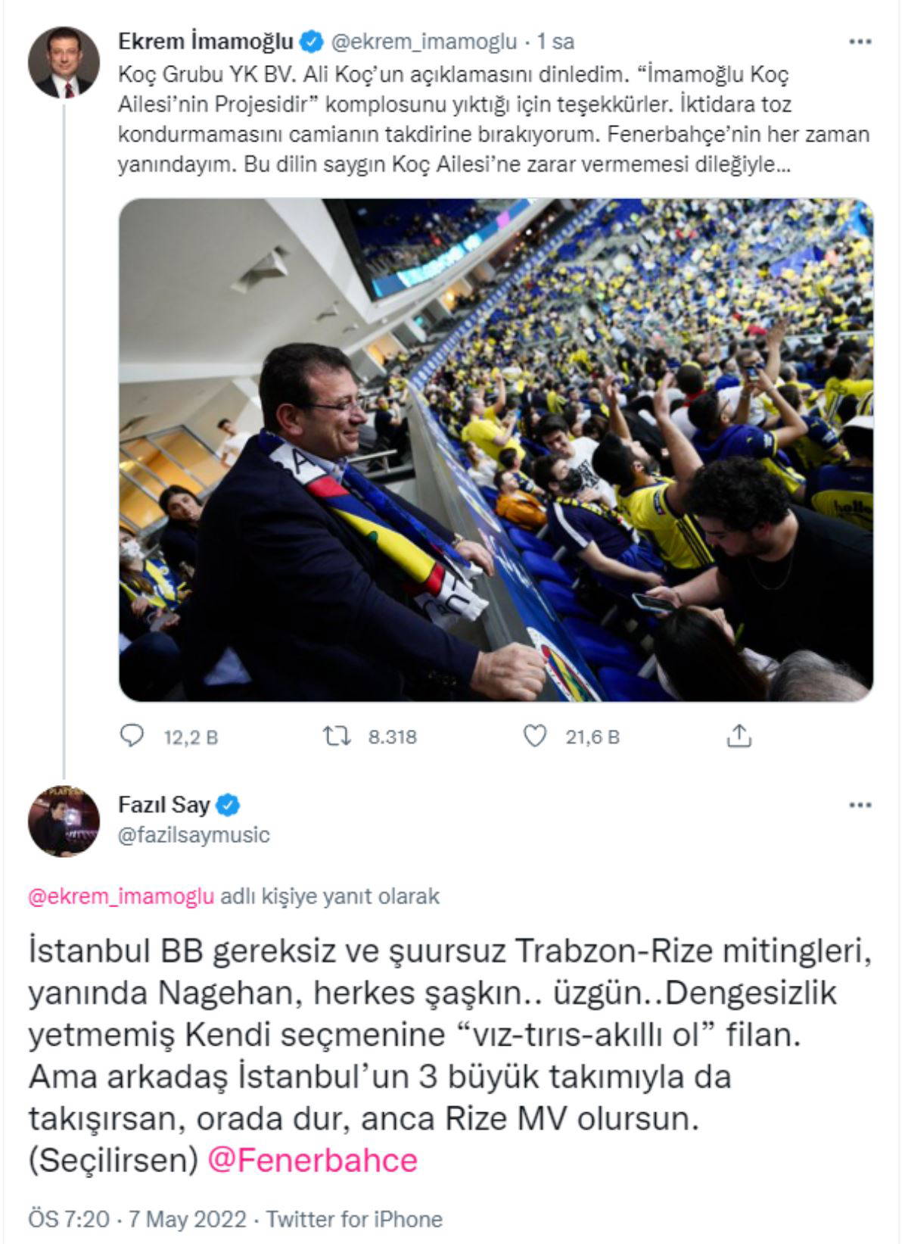This screenshot has width=908, height=1244.
Task: Click the @ekrem_imamoglu reply-to mention
Action: coord(121,896)
